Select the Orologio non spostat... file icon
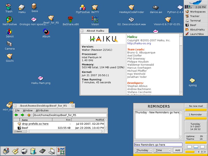Screen dimensions: 208x156 (x=34, y=20)
